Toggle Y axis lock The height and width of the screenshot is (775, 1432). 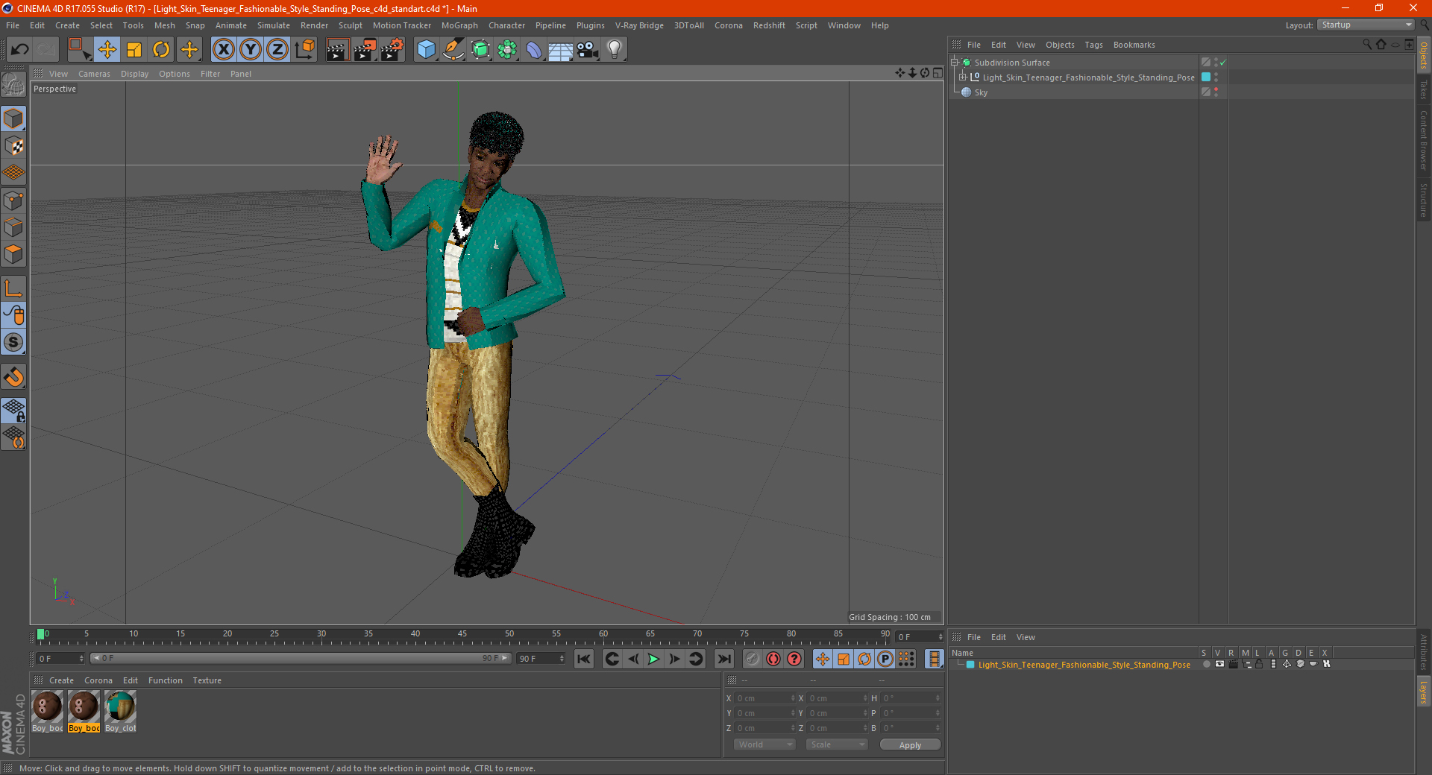251,50
